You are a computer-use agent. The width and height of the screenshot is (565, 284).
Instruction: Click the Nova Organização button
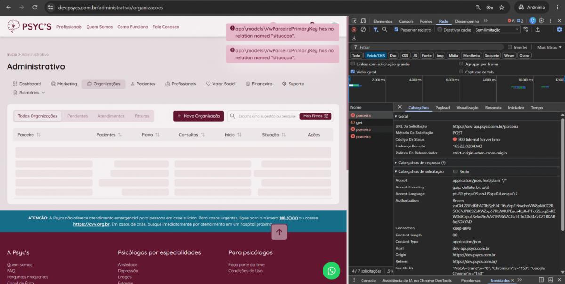coord(198,116)
